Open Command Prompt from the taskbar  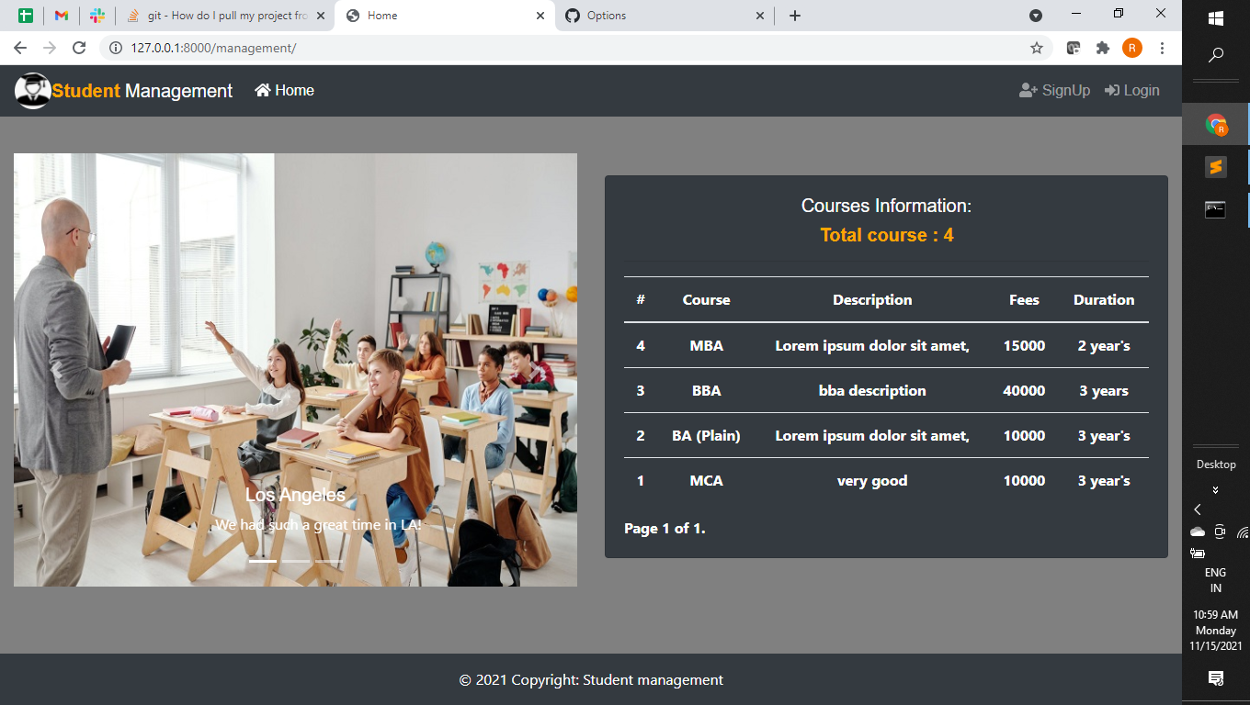[x=1215, y=209]
